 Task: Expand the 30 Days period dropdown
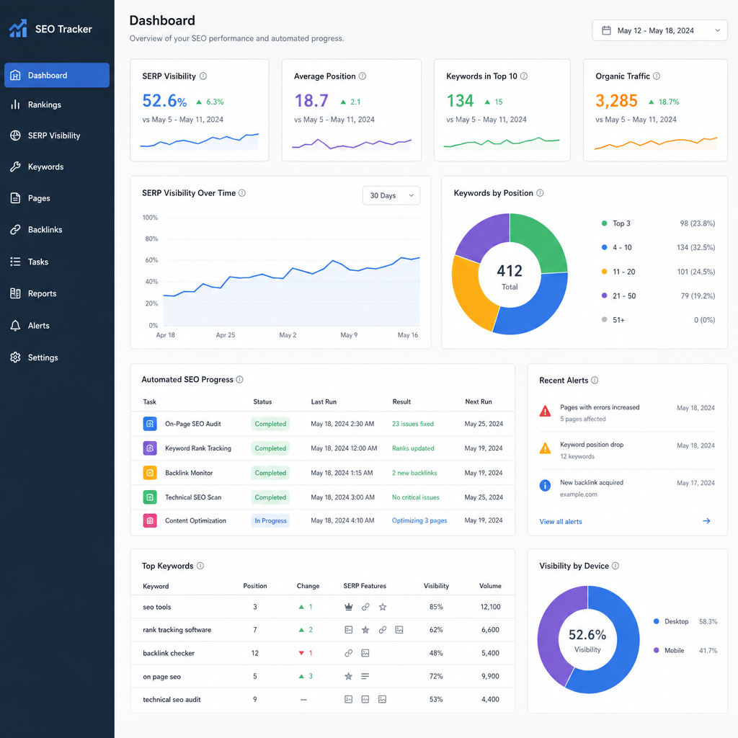tap(391, 195)
